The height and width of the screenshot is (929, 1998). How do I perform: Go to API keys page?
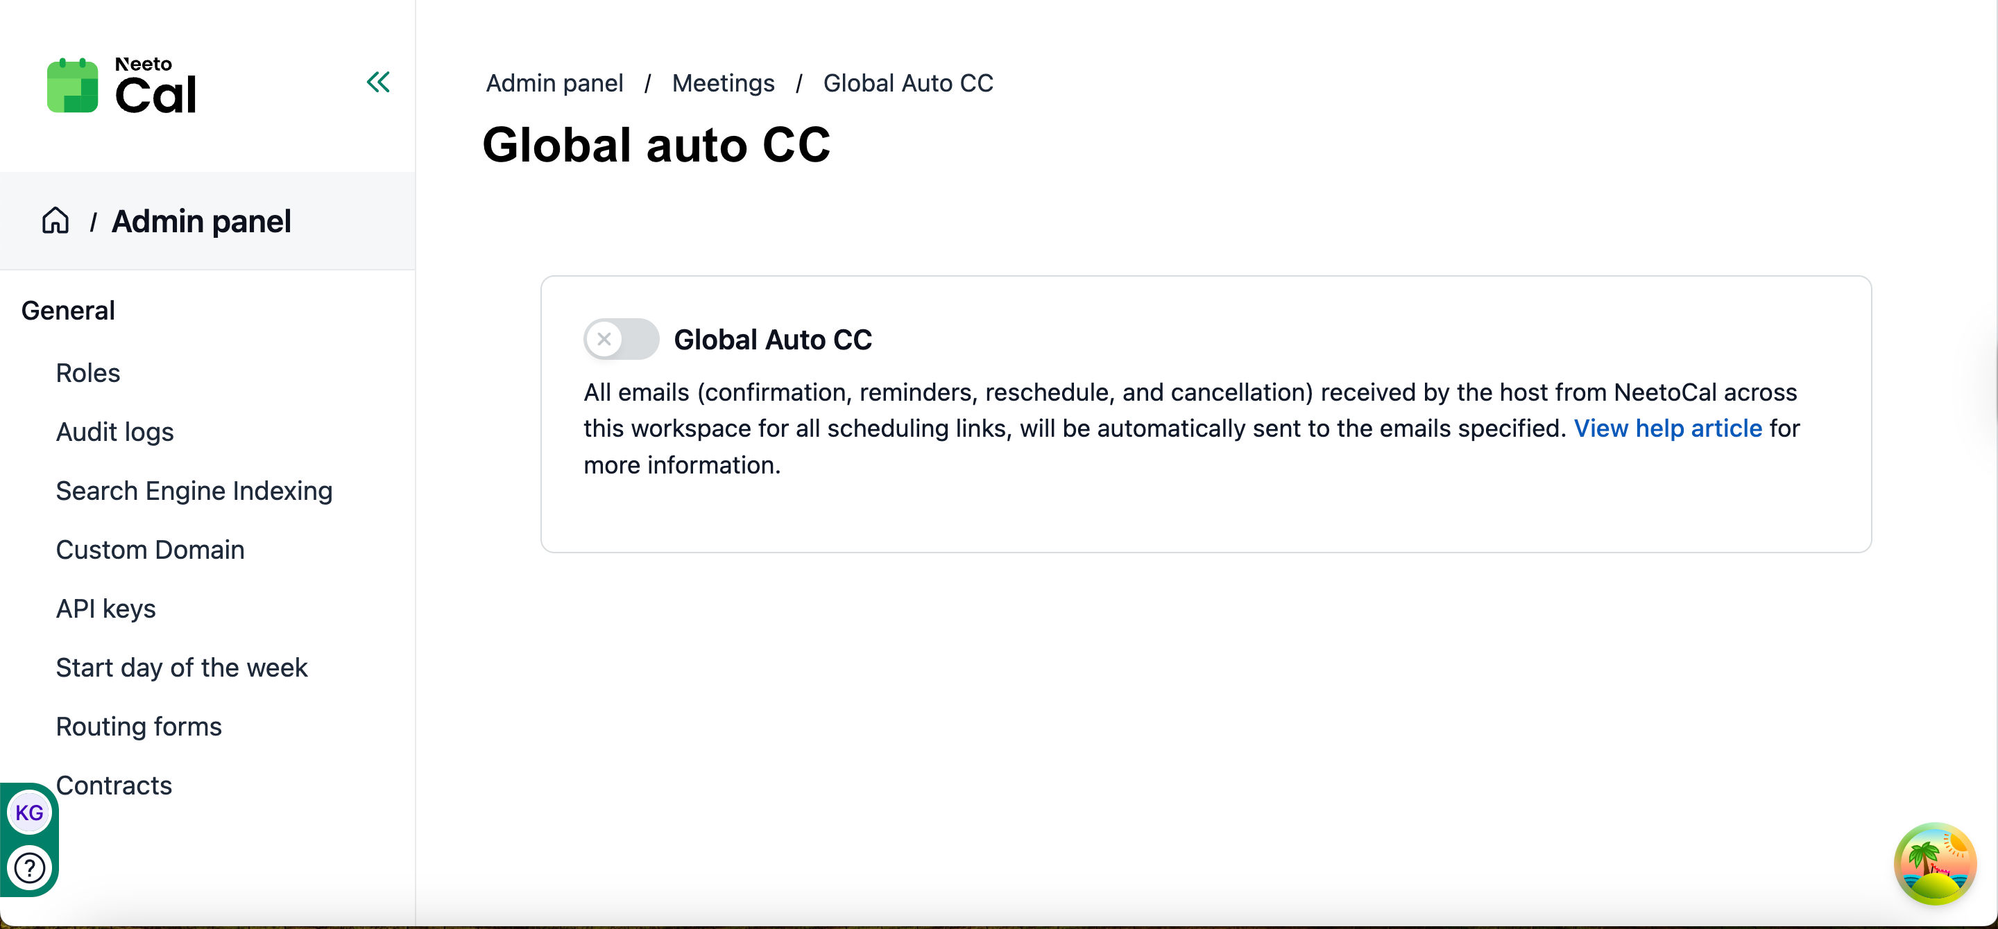(105, 609)
